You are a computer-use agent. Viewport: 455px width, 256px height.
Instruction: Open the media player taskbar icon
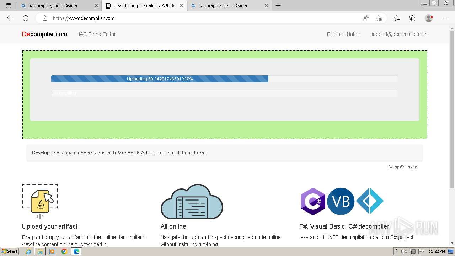pyautogui.click(x=52, y=251)
